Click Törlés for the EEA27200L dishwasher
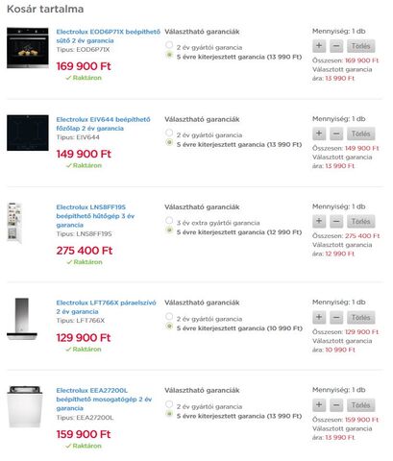Image resolution: width=393 pixels, height=461 pixels. (361, 405)
